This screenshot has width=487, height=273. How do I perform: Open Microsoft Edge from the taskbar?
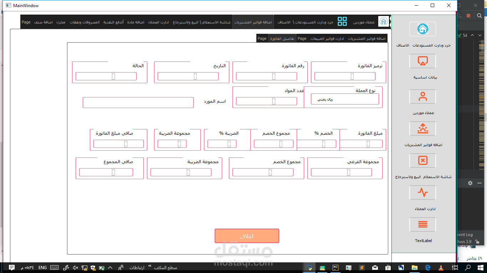pos(427,268)
